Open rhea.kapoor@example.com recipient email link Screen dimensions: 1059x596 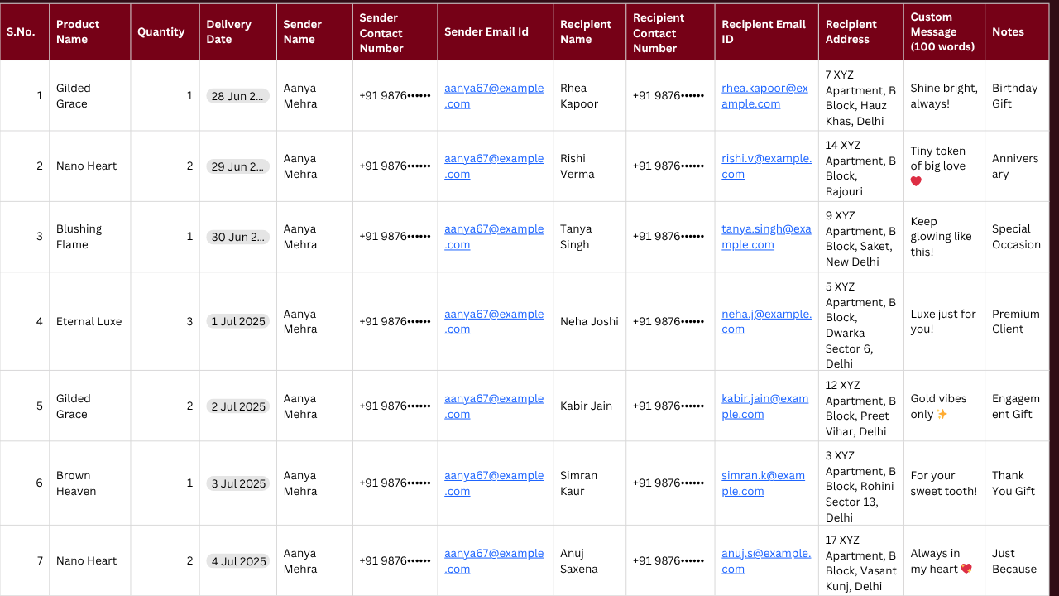pyautogui.click(x=764, y=95)
